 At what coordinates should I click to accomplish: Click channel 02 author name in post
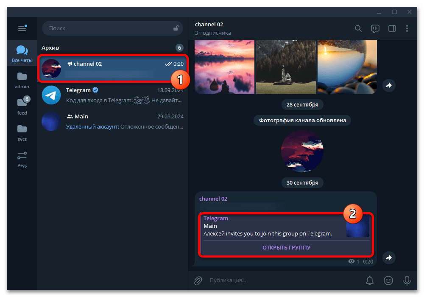(x=213, y=199)
